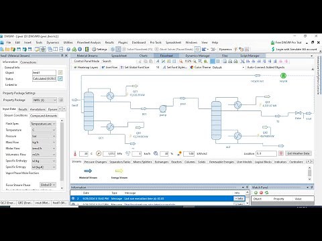Click Get Weather Data button
Screen dimensions: 322x241
tap(299, 153)
